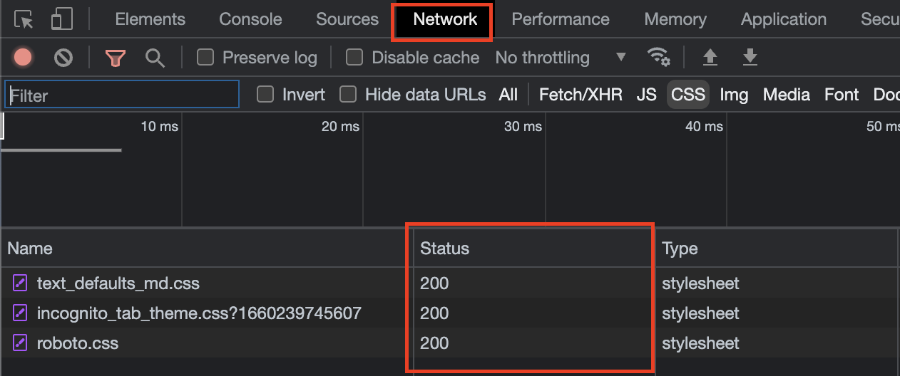Stop recording with the red record button
The width and height of the screenshot is (900, 376).
(x=23, y=58)
